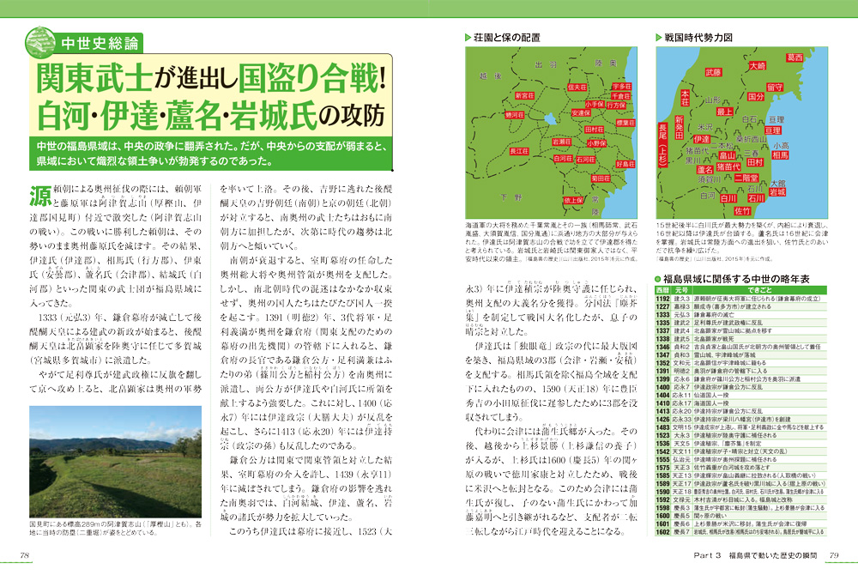The height and width of the screenshot is (575, 858).
Task: Click the green lead banner starting 中世の福島県域は
Action: pos(211,154)
